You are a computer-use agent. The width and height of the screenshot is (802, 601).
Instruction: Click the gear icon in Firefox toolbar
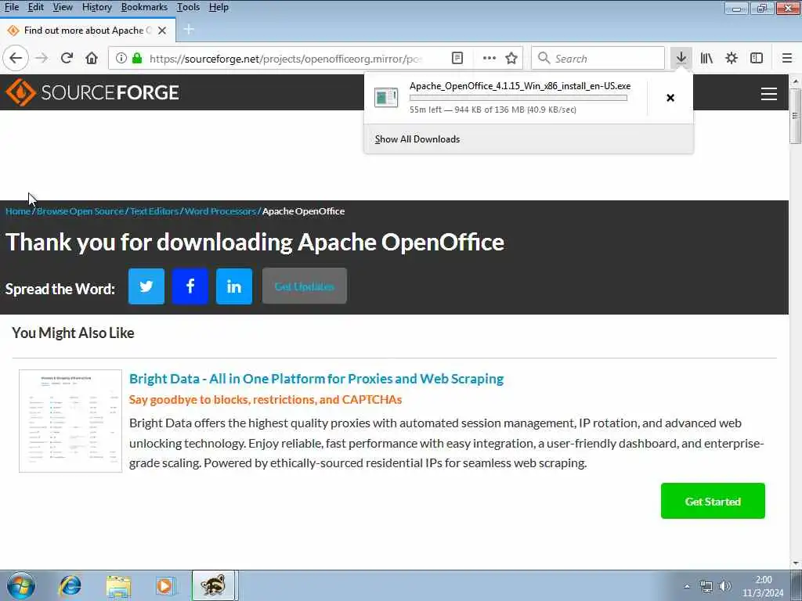point(732,58)
